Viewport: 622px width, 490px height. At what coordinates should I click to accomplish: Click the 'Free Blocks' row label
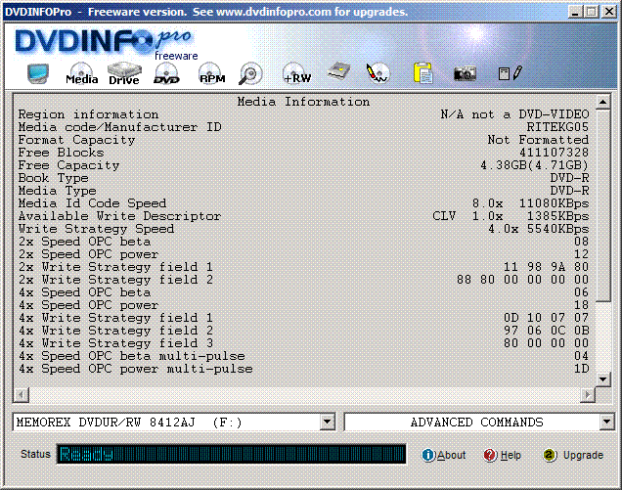point(61,153)
